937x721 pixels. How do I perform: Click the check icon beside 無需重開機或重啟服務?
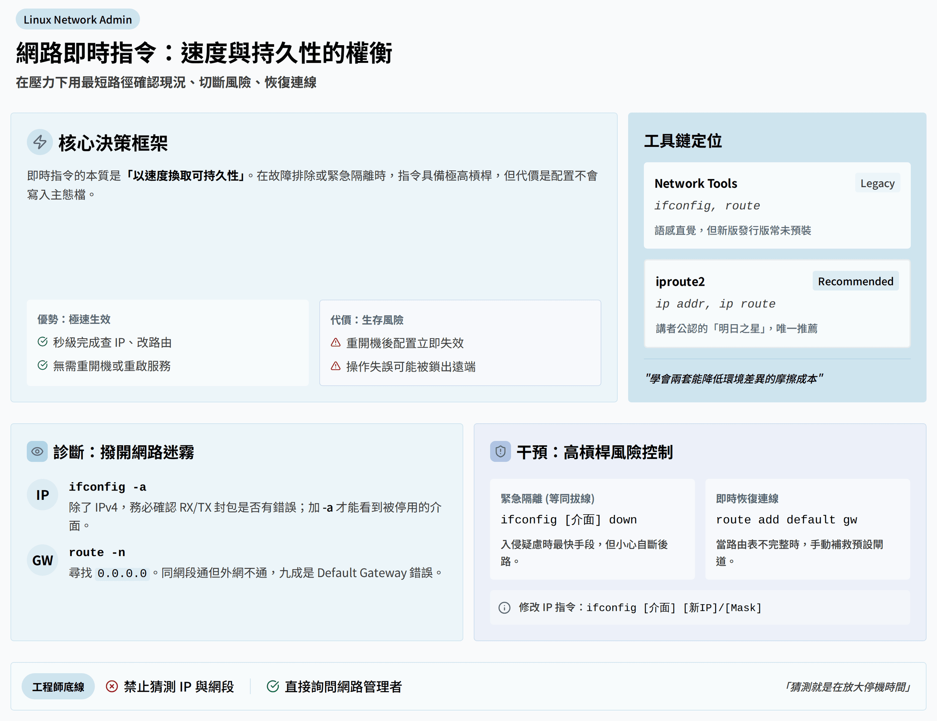point(42,365)
